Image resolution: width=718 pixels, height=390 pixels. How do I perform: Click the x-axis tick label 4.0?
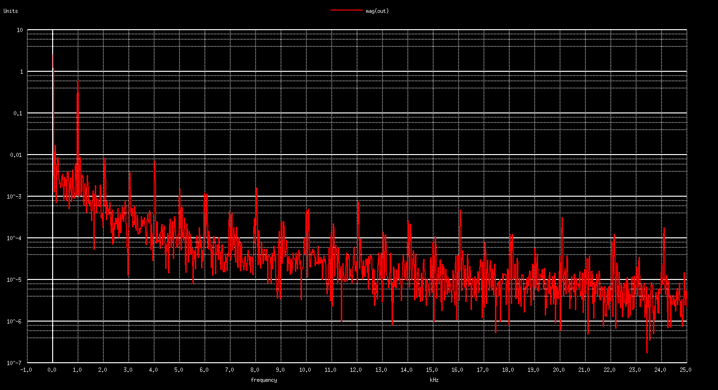point(154,370)
